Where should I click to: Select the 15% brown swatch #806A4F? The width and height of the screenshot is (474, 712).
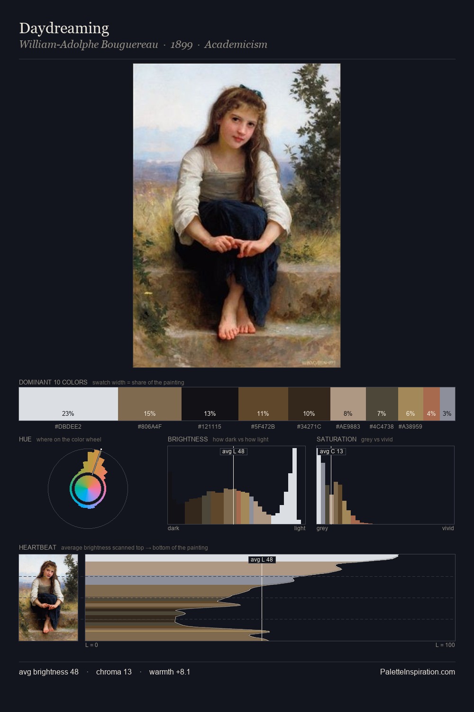pos(150,404)
